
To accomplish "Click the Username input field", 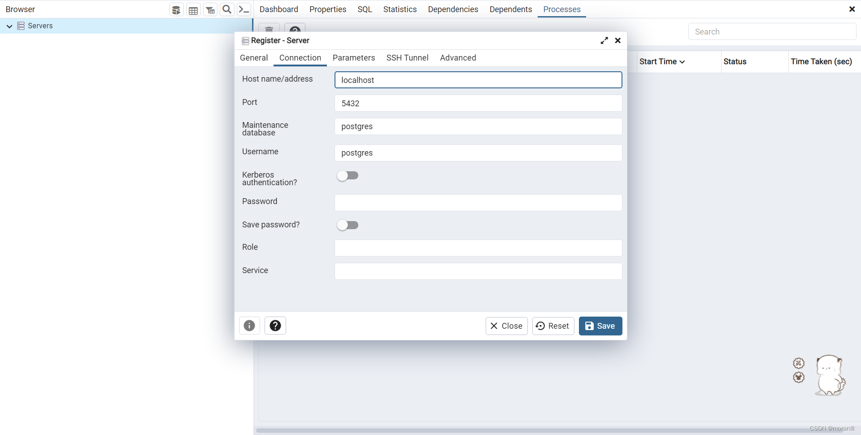I will click(478, 153).
